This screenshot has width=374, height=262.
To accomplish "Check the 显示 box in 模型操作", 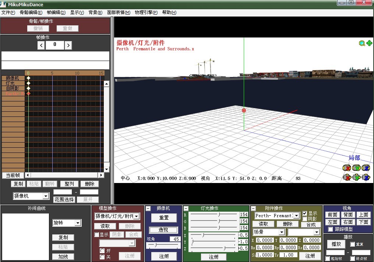I will click(96, 235).
